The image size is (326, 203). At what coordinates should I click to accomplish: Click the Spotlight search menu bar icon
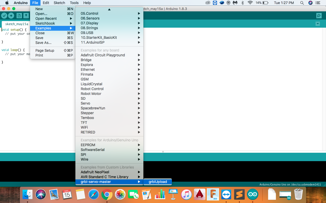[302, 3]
